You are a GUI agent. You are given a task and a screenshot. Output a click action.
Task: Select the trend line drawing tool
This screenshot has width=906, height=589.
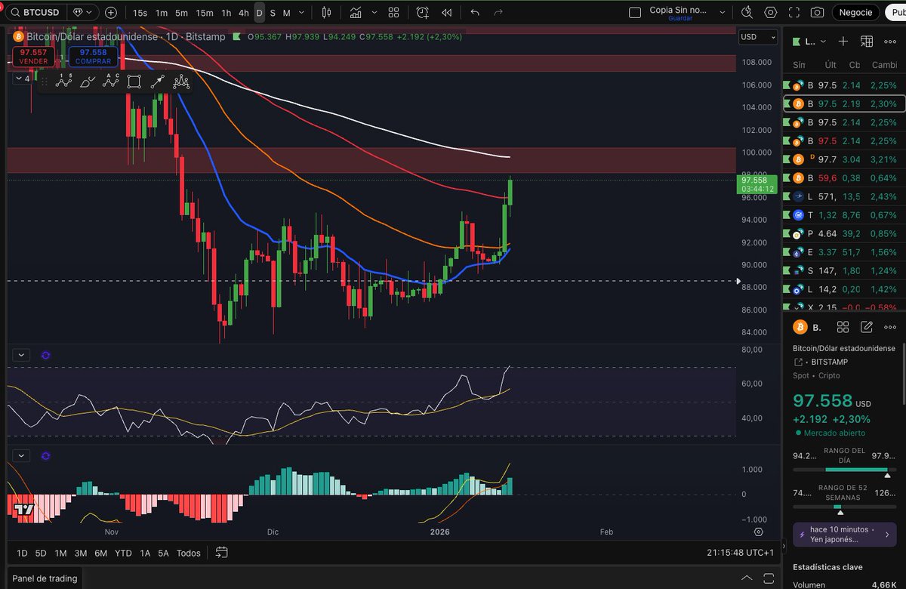157,82
